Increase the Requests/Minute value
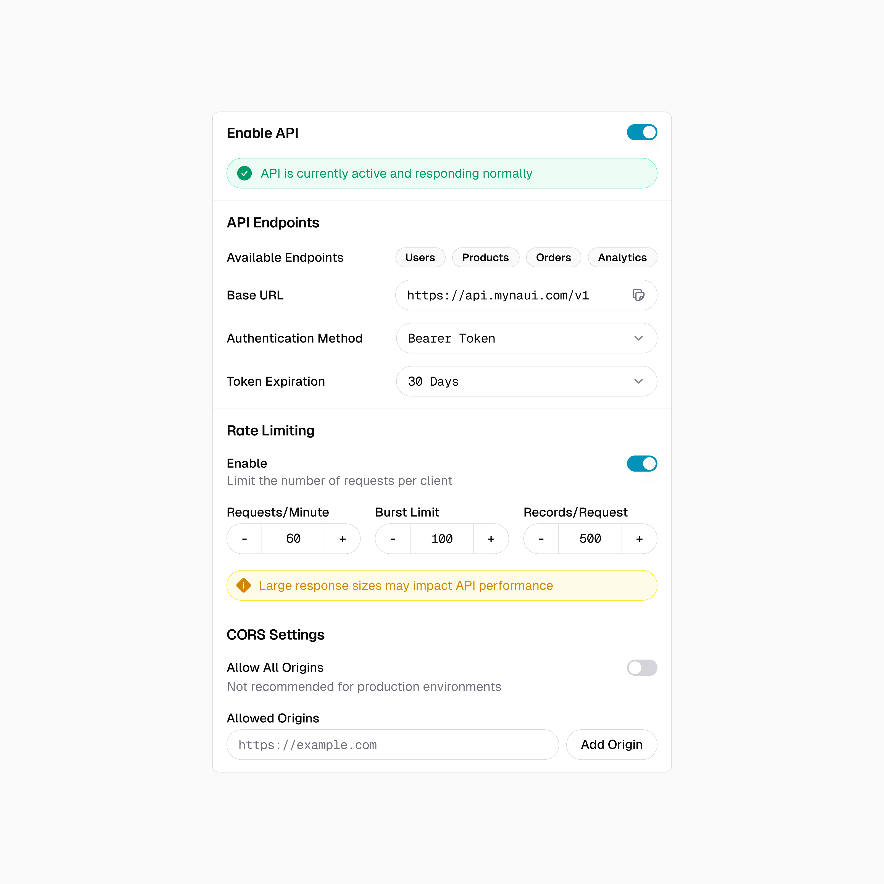This screenshot has width=884, height=884. coord(342,539)
